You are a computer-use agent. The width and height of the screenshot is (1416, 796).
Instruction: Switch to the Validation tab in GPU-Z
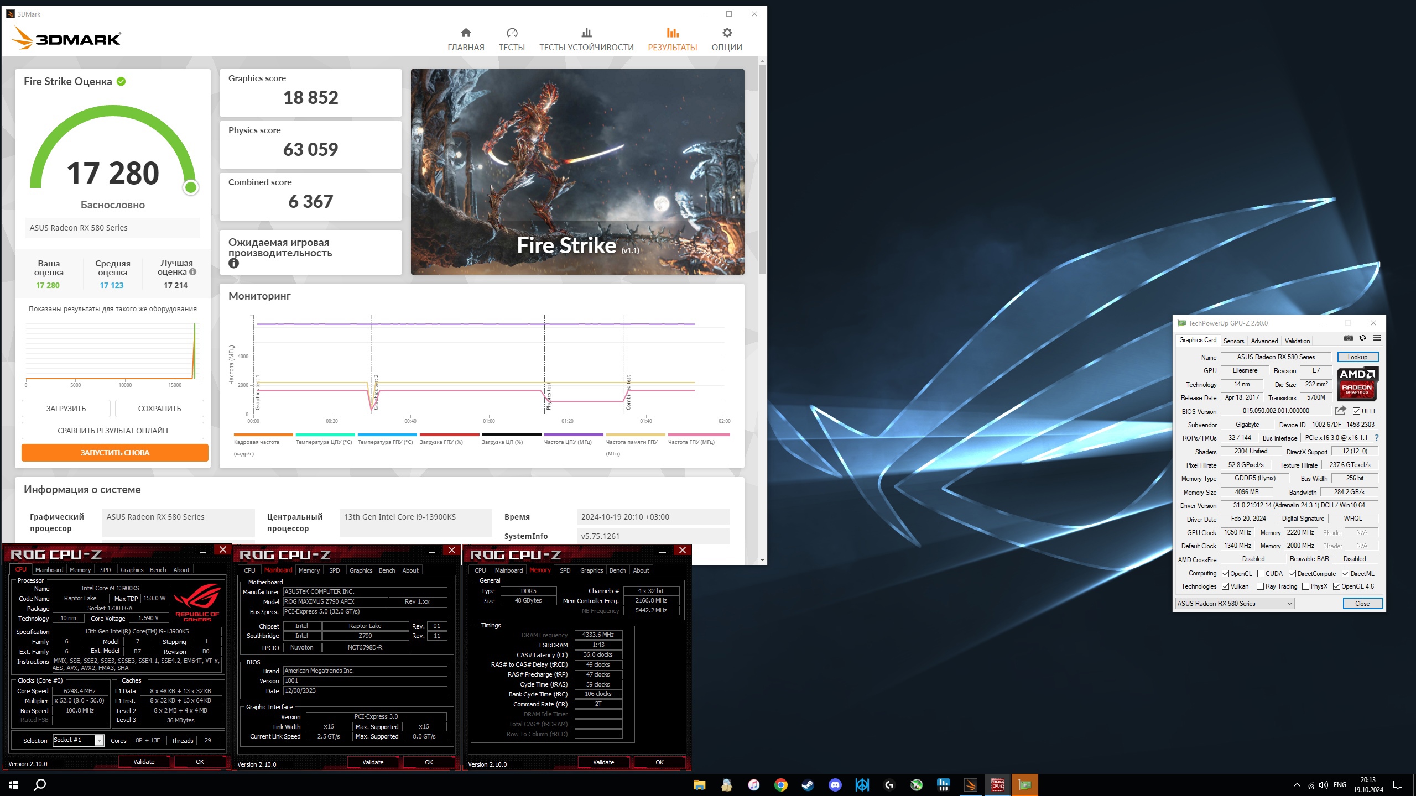point(1297,341)
